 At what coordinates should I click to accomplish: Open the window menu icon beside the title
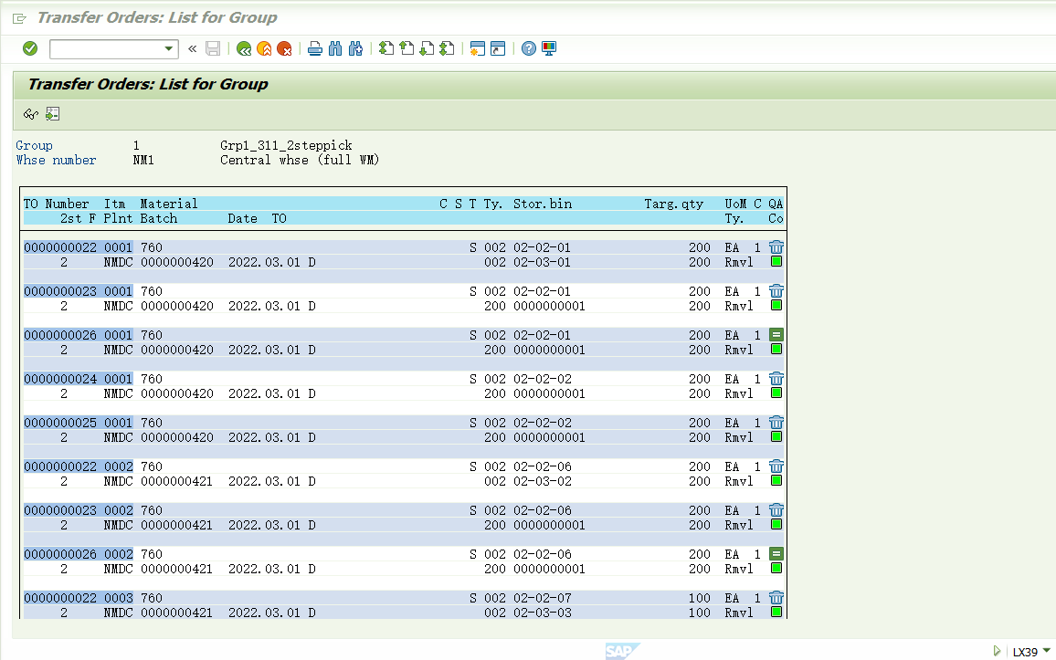click(19, 18)
